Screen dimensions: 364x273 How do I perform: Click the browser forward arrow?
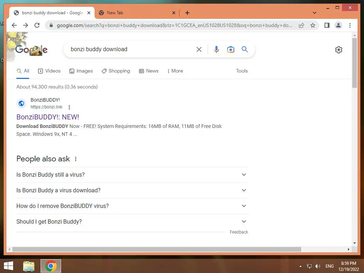pos(26,25)
